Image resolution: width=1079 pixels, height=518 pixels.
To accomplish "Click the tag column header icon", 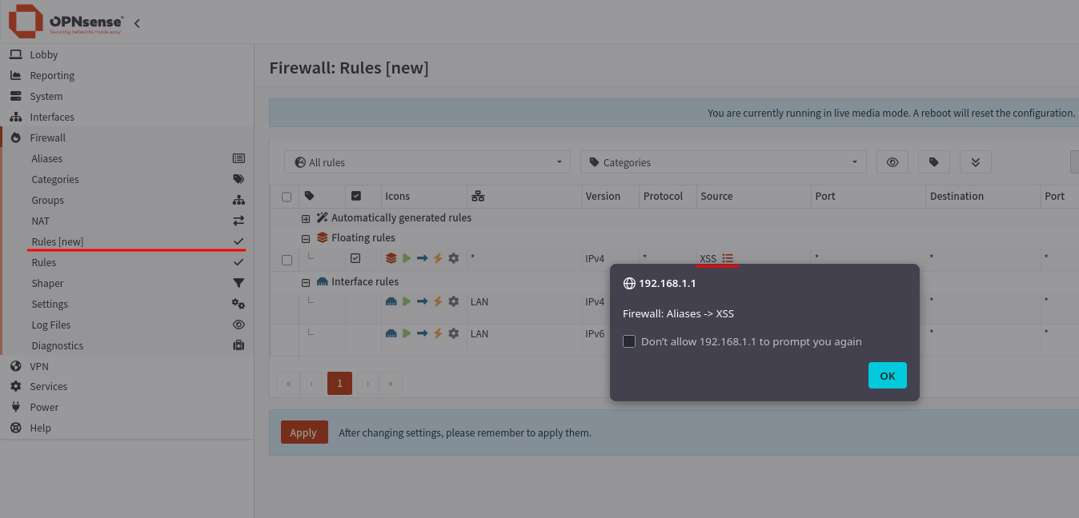I will 310,196.
